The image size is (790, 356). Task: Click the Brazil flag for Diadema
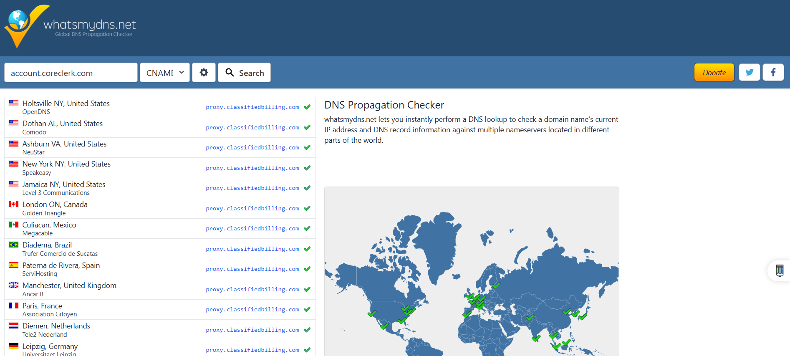(x=13, y=245)
